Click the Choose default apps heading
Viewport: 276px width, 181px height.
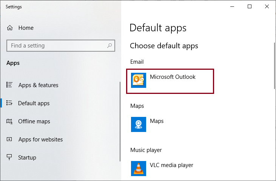pyautogui.click(x=164, y=46)
